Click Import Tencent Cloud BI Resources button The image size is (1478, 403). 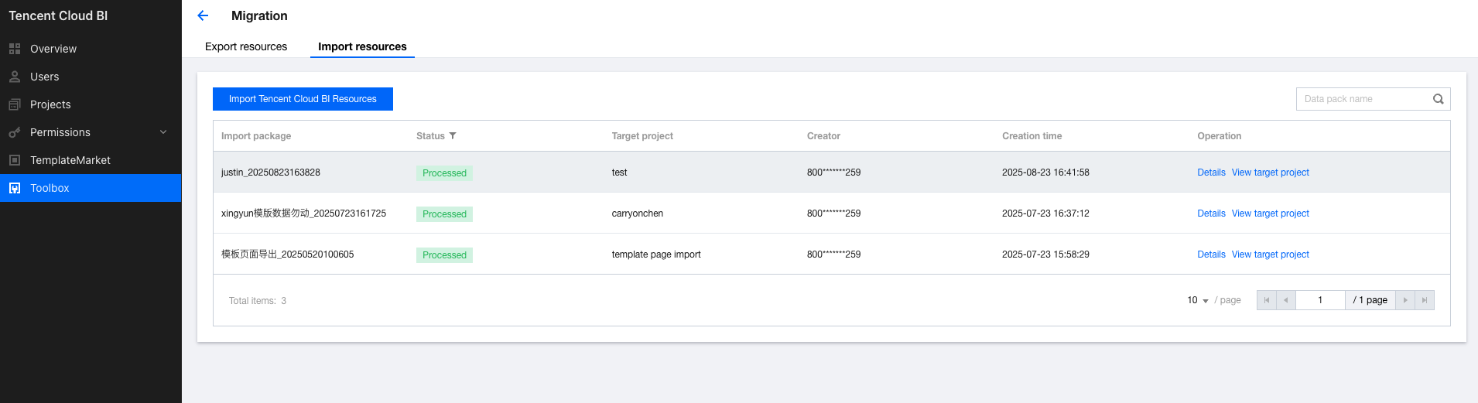point(303,99)
